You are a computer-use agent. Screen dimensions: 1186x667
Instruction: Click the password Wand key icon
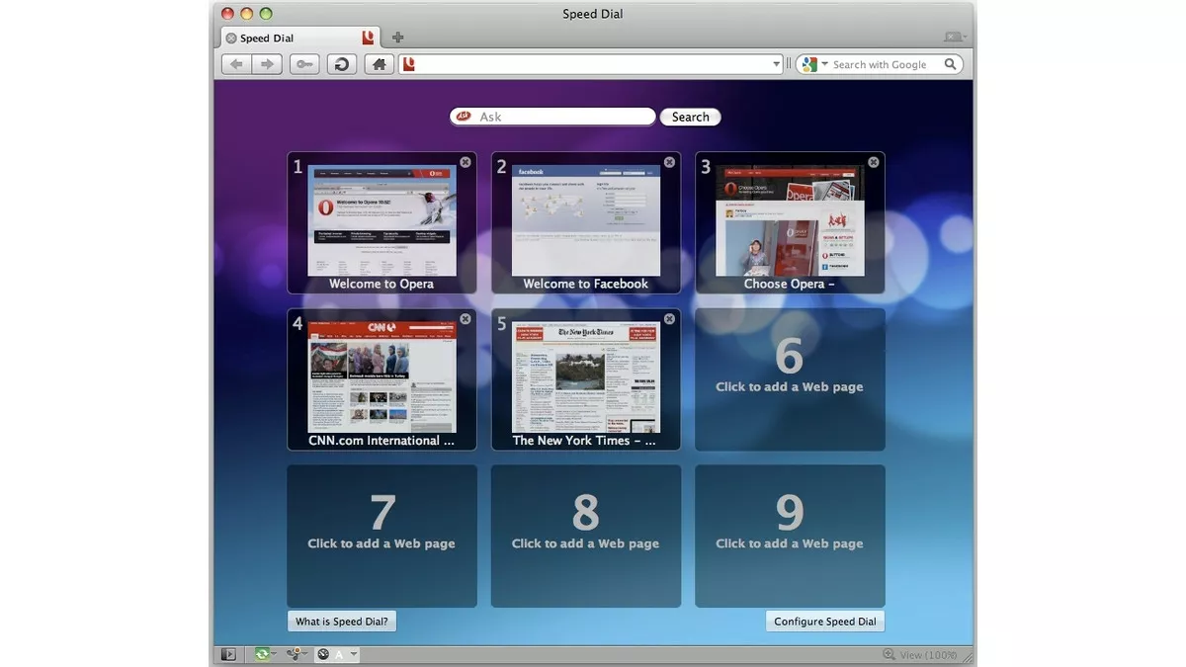[x=304, y=64]
